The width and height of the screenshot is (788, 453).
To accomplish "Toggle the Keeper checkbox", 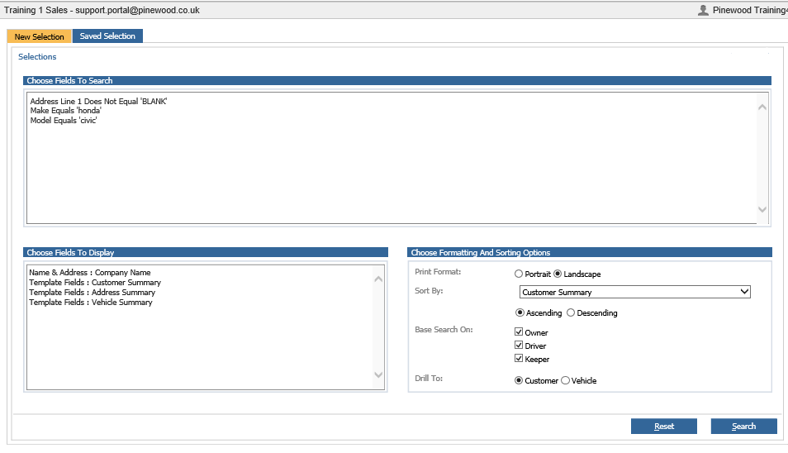I will point(519,359).
